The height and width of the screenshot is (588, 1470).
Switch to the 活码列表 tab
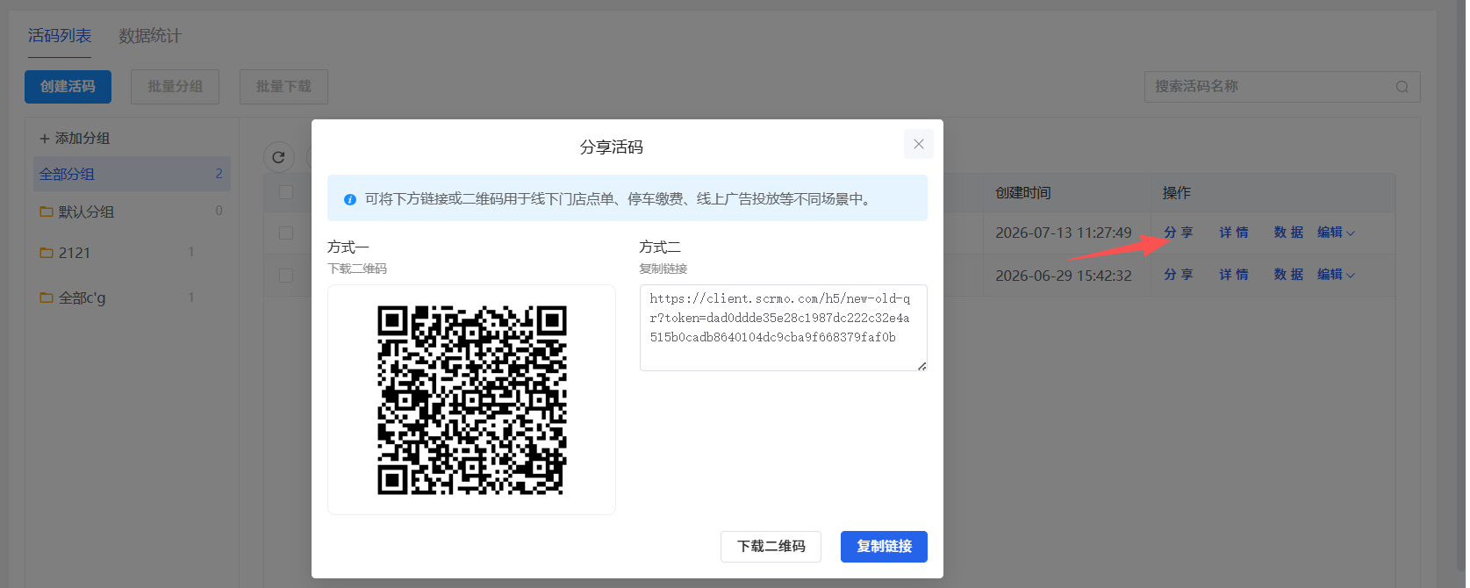pos(60,36)
